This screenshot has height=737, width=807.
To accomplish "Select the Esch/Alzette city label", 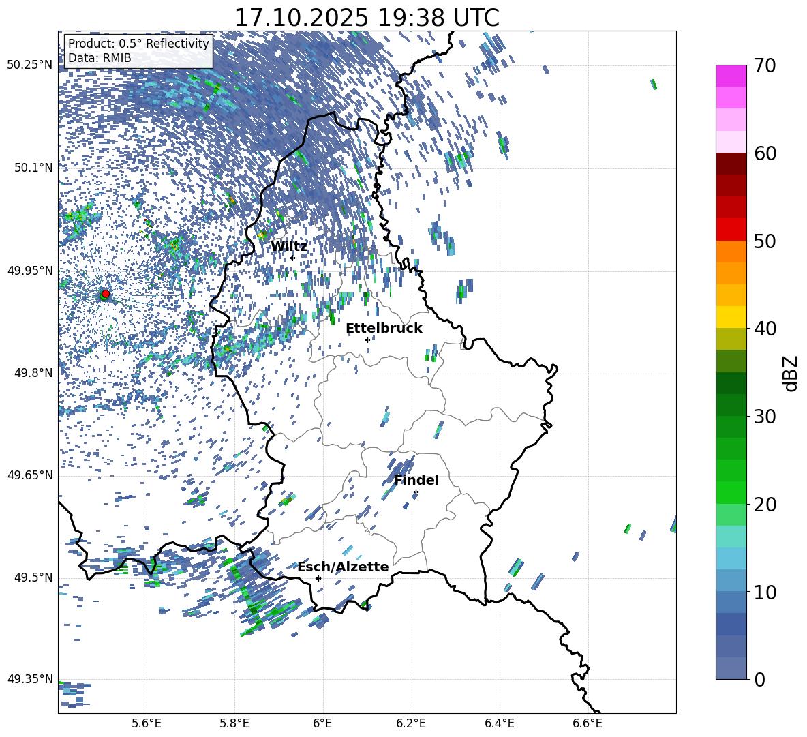I will point(343,567).
